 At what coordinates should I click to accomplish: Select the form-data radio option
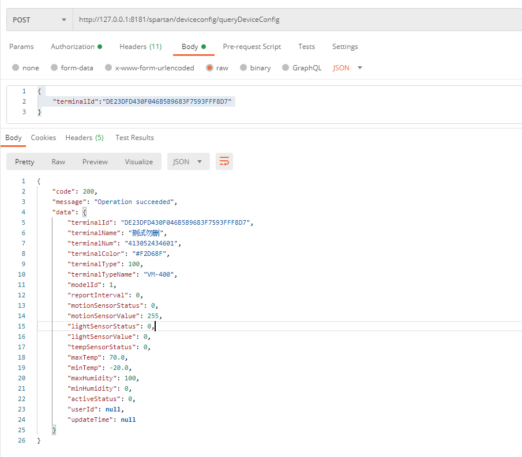54,68
